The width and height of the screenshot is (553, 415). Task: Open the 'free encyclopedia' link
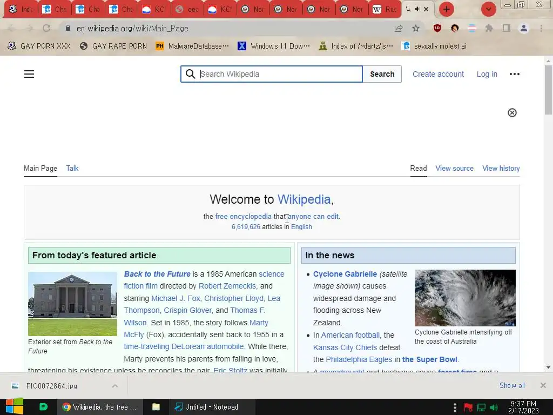244,216
